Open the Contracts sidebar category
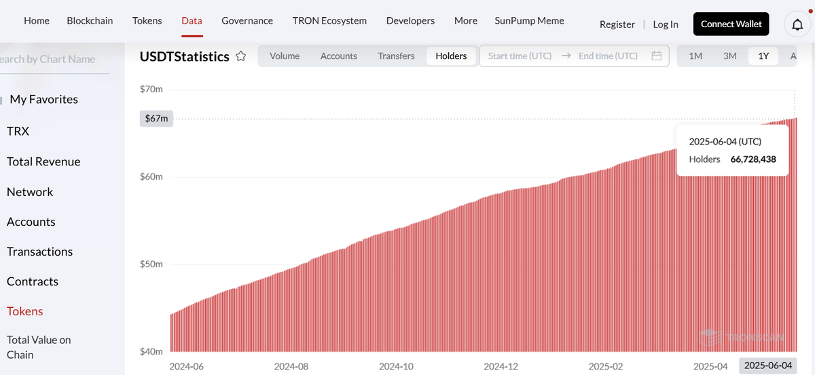 tap(33, 281)
